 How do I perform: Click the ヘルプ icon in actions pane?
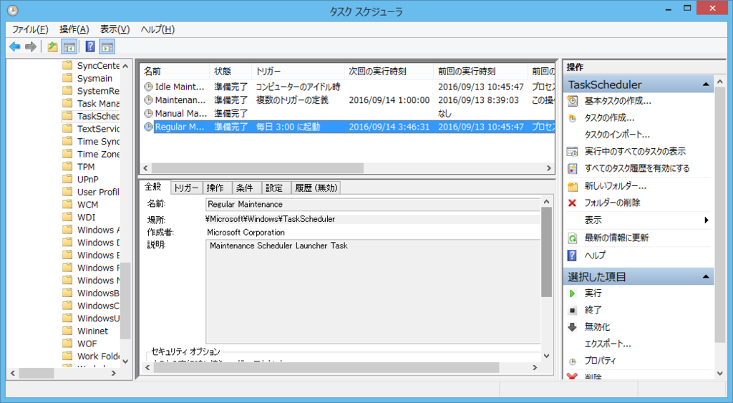[x=572, y=256]
